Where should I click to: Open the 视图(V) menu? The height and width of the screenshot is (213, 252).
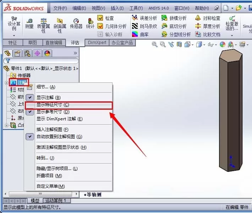pos(98,8)
